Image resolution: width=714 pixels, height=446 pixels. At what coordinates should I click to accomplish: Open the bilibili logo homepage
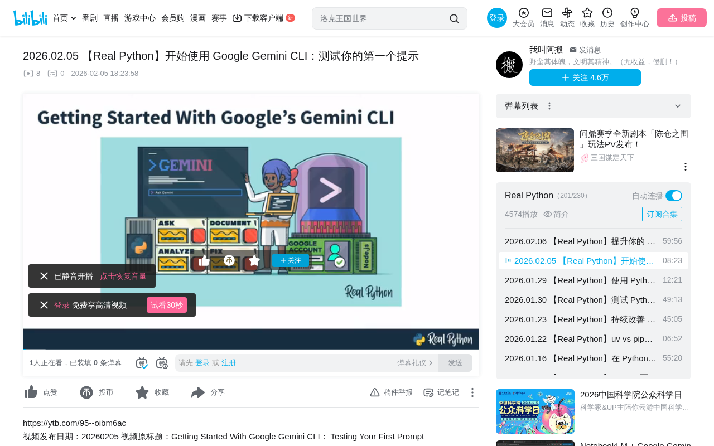point(30,18)
